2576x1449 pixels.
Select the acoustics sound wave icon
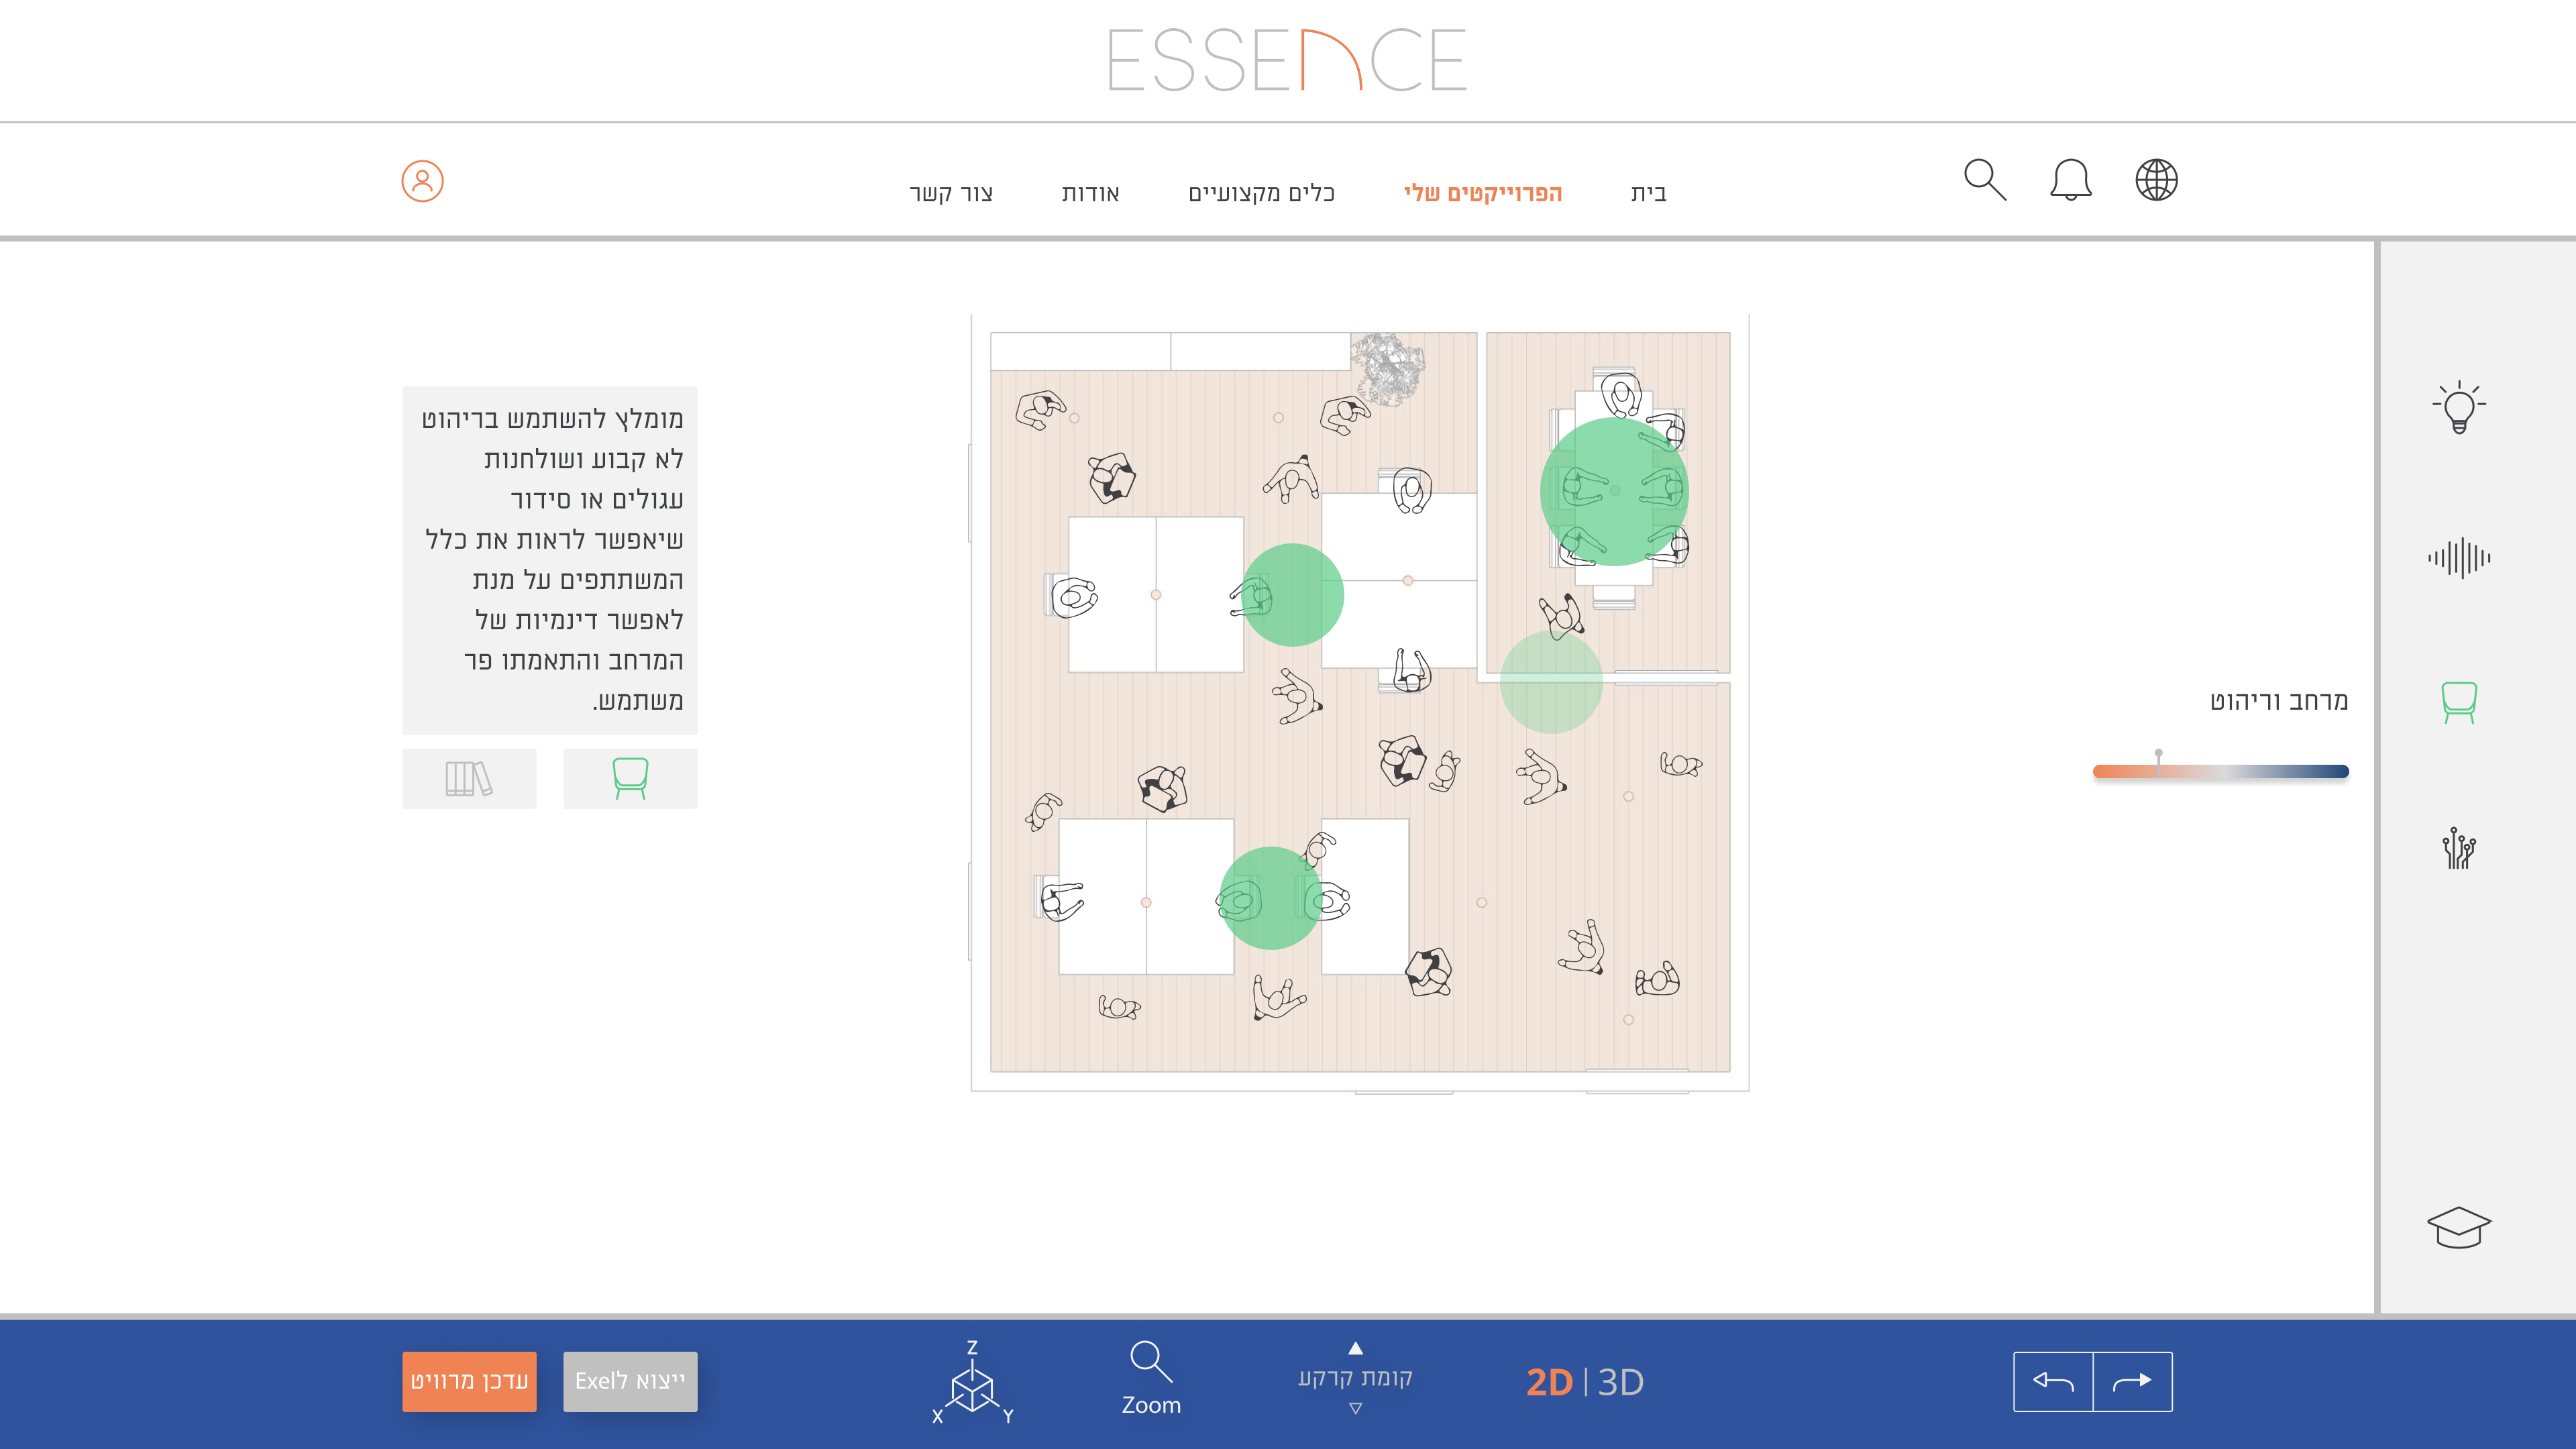2458,557
